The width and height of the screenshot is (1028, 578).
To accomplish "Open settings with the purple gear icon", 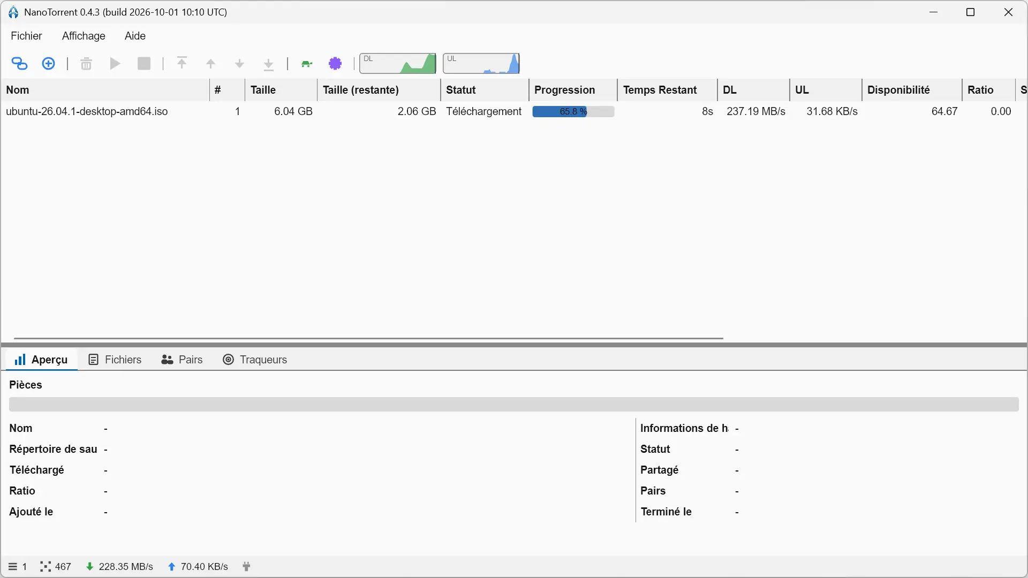I will point(336,64).
